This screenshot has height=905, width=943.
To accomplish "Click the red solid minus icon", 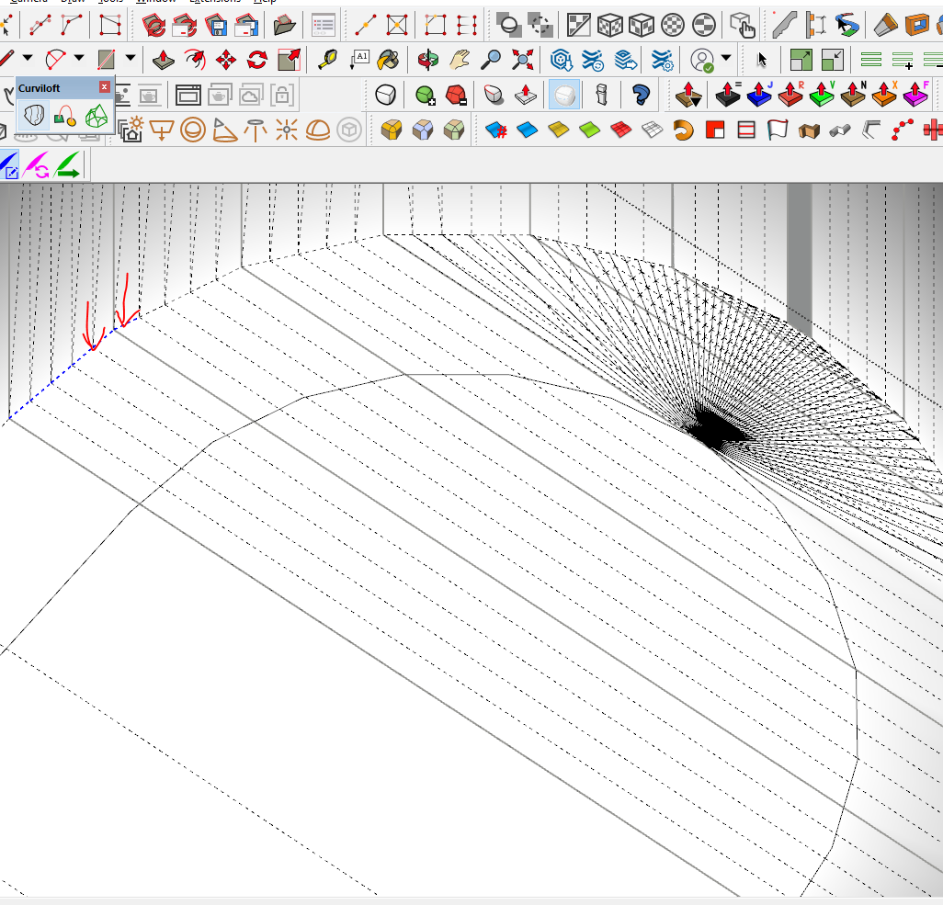I will tap(457, 95).
